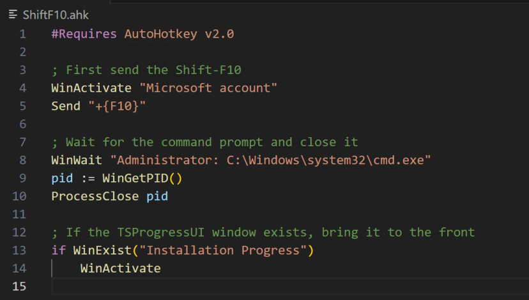The width and height of the screenshot is (529, 300).
Task: Click the Send command on line 5
Action: pyautogui.click(x=66, y=106)
